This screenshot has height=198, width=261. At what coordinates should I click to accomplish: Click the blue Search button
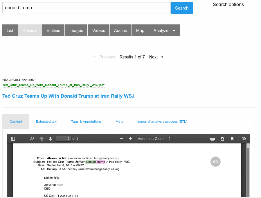[182, 8]
